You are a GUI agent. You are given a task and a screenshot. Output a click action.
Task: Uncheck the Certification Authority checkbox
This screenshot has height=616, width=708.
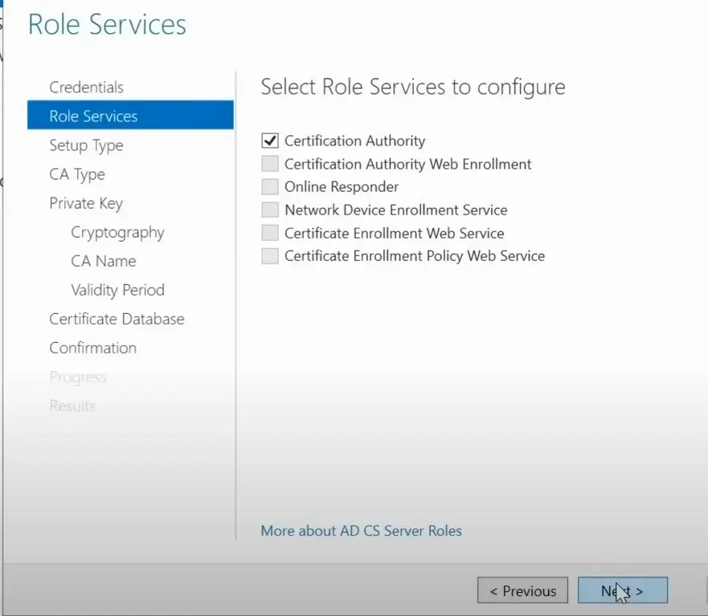coord(270,141)
